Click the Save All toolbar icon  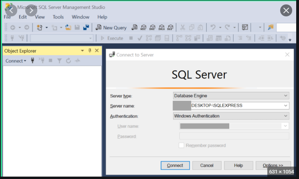[86, 28]
